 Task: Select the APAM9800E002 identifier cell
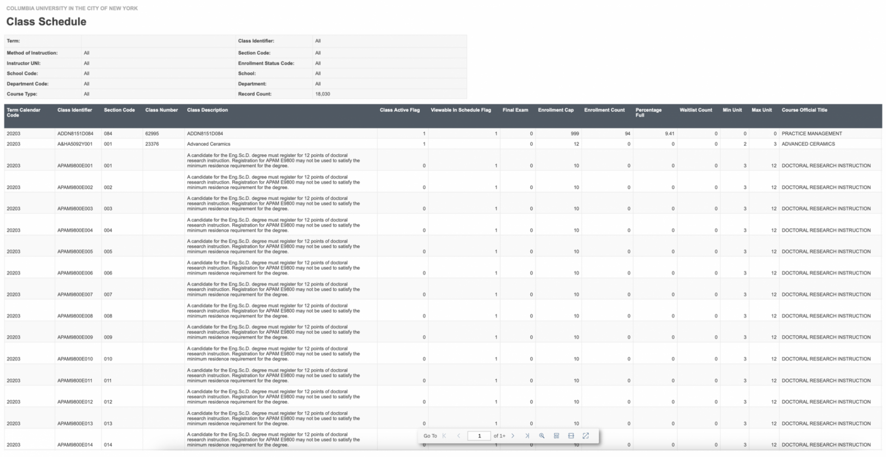(x=75, y=187)
